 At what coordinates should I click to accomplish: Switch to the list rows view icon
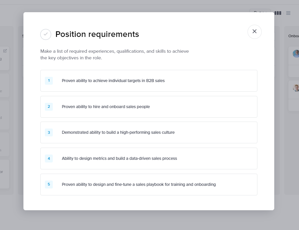[288, 13]
